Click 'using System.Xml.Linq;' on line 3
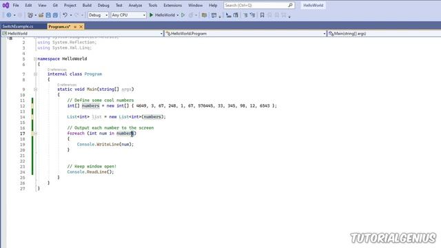 65,48
